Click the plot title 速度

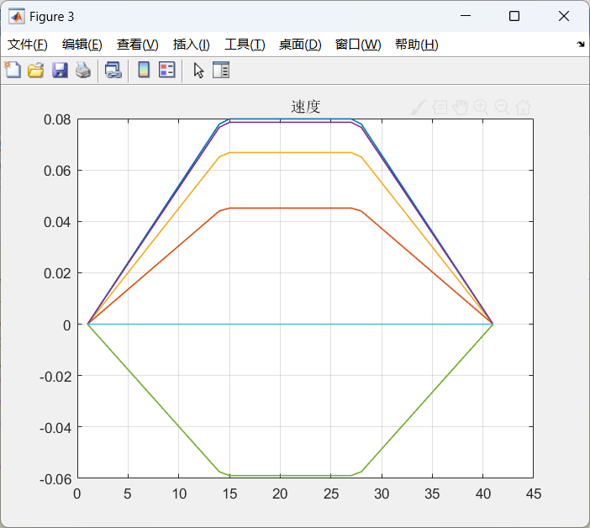point(306,107)
